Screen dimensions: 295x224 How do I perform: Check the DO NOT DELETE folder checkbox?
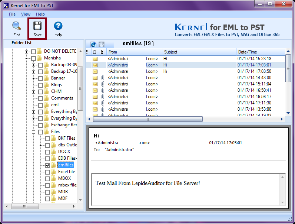[x=33, y=52]
